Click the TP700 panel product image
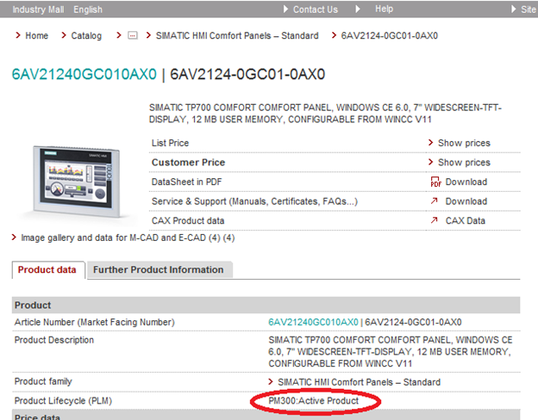The height and width of the screenshot is (420, 538). pyautogui.click(x=76, y=182)
